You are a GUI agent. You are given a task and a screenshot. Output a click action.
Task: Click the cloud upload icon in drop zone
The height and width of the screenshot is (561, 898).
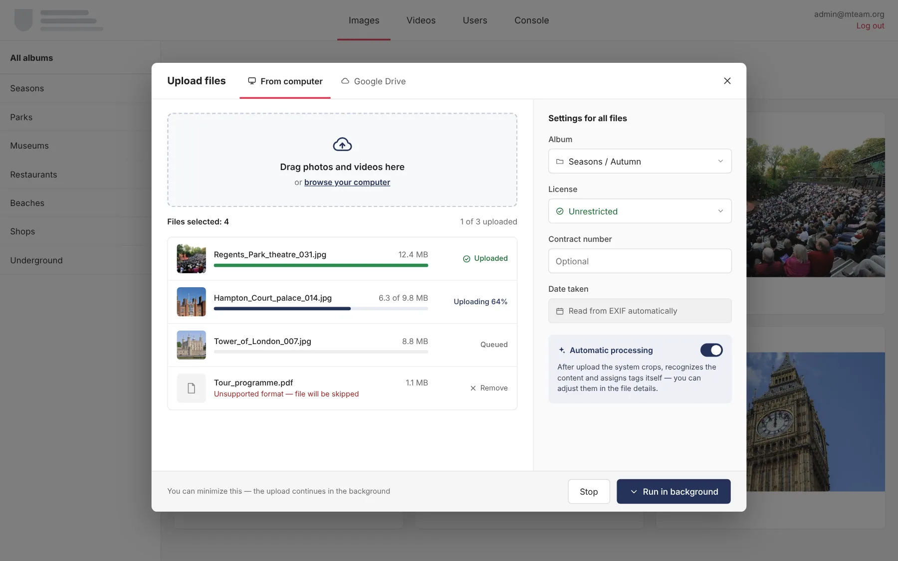pos(342,145)
